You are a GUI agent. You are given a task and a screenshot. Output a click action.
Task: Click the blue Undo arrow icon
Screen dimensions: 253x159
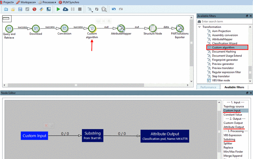pyautogui.click(x=114, y=9)
